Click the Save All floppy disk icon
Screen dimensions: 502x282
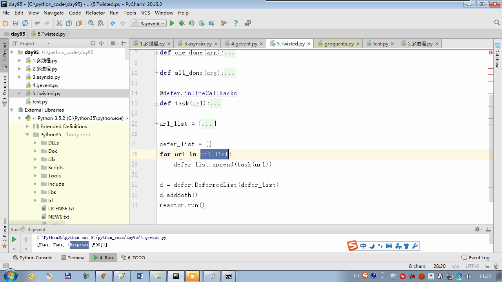15,23
